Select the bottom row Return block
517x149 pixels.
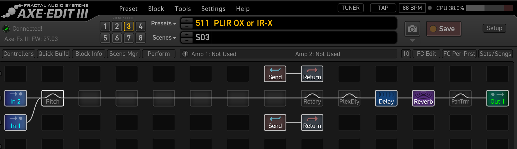click(312, 122)
